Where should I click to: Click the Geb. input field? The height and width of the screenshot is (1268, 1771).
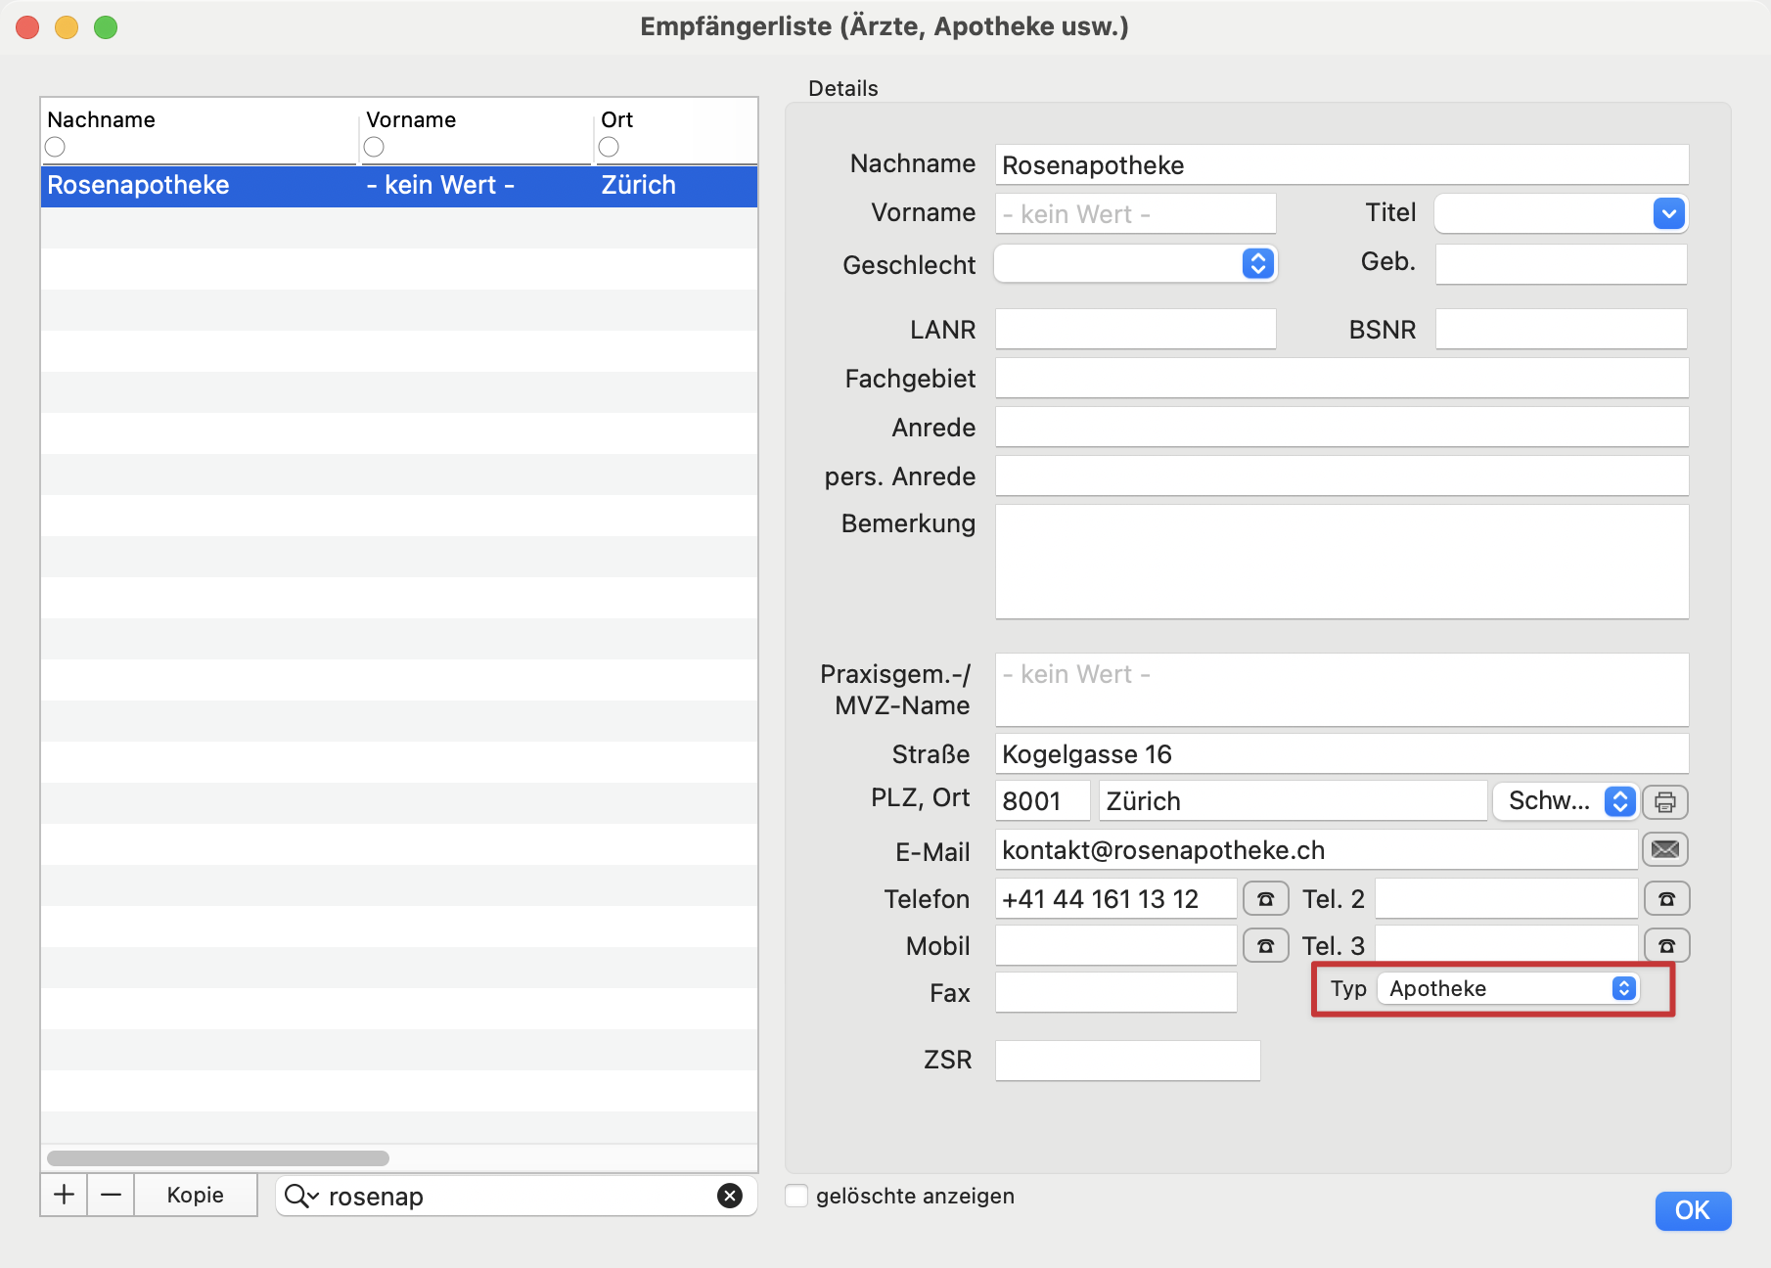1562,264
